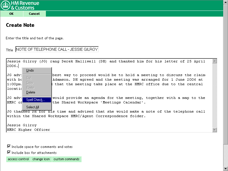Choose Undo from the context menu

[x=30, y=70]
